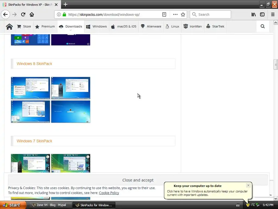Open the StarTrek menu item
278x209 pixels.
pos(215,26)
